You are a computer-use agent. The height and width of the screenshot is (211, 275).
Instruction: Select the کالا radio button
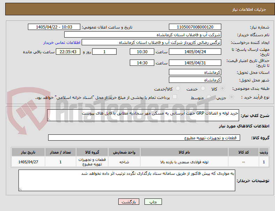[x=222, y=88]
